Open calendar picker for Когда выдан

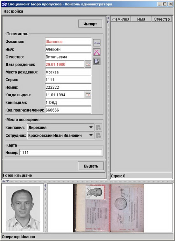tap(88, 95)
